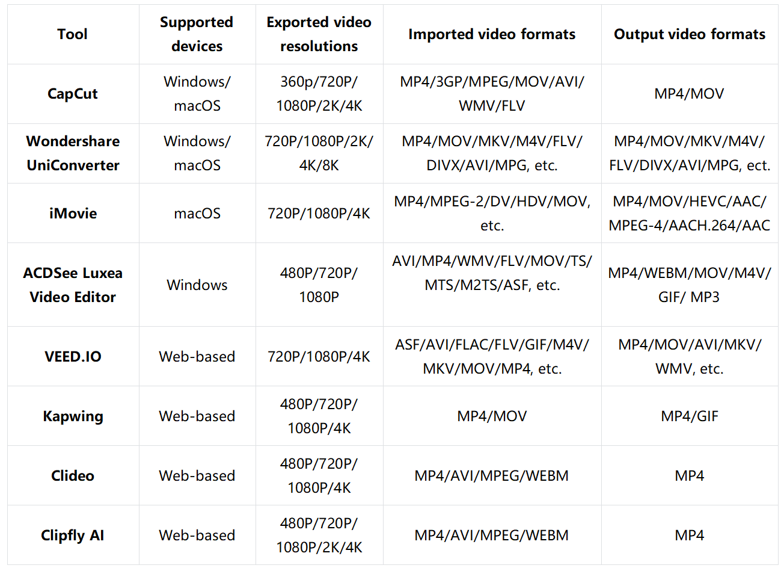Click the Output video formats header
The width and height of the screenshot is (784, 571).
(x=689, y=34)
